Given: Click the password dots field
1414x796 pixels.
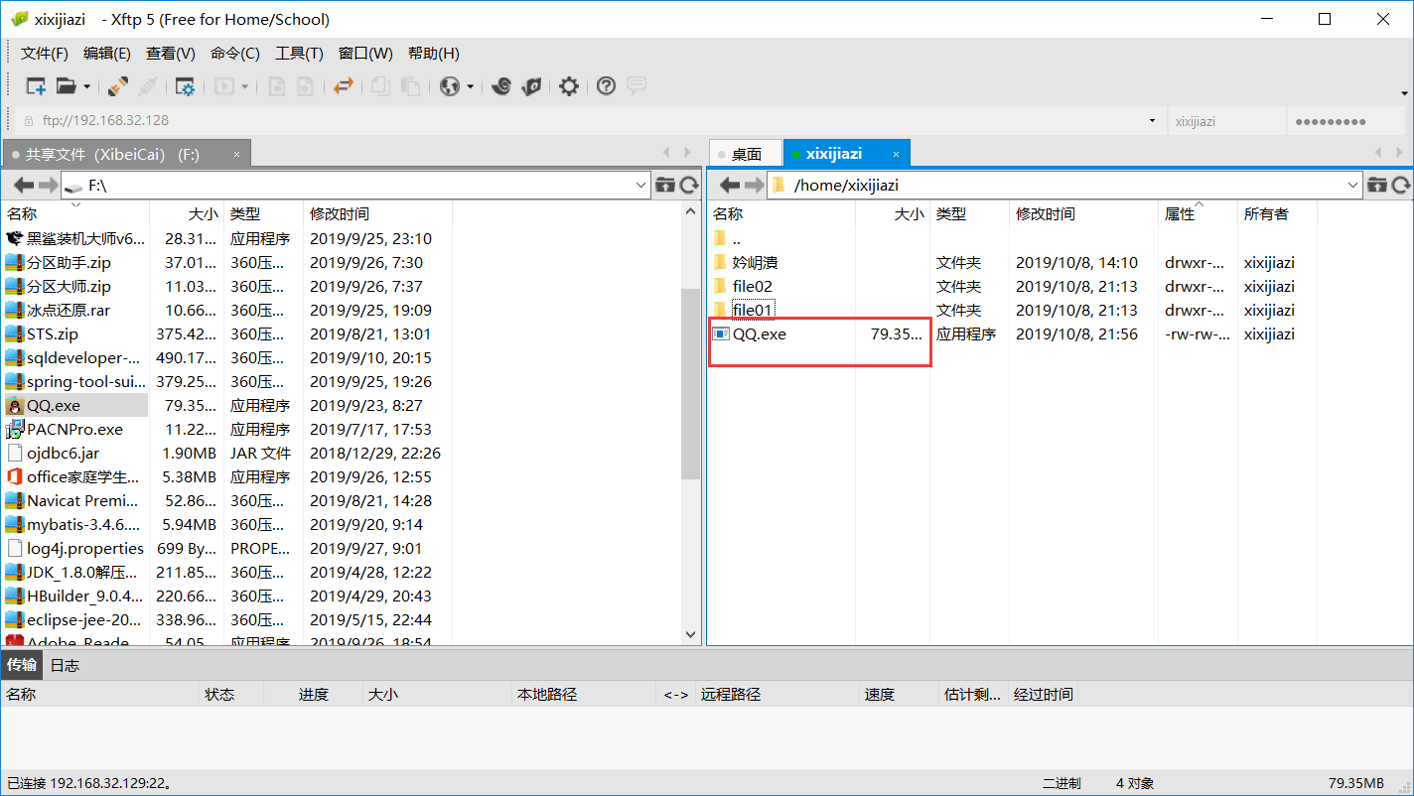Looking at the screenshot, I should pos(1346,121).
